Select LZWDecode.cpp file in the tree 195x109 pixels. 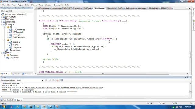(x=19, y=30)
